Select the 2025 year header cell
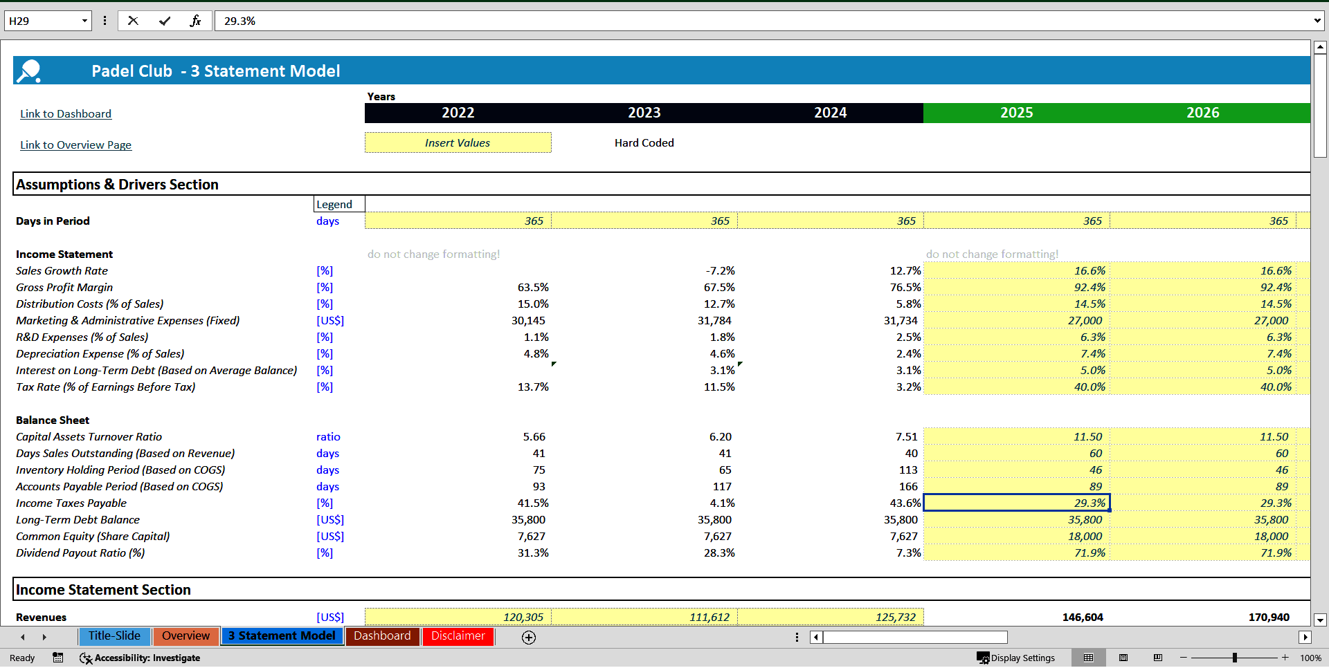1329x668 pixels. click(1016, 113)
